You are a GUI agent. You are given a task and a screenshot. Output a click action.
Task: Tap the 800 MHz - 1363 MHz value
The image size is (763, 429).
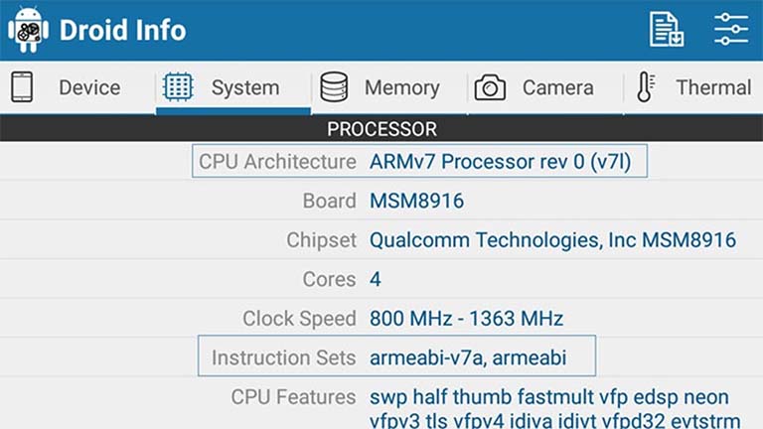[x=466, y=319]
